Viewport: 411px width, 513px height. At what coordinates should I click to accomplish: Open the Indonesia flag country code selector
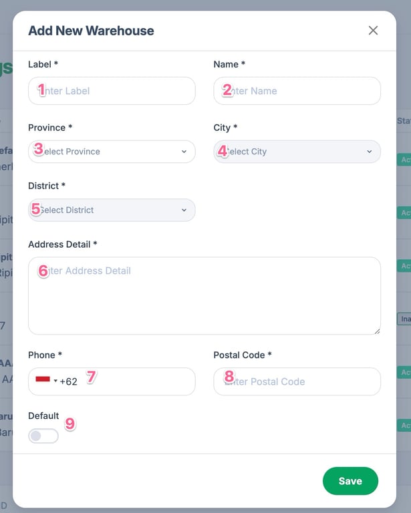tap(46, 381)
